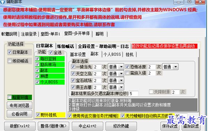The image size is (209, 131).
Task: Uncheck the 押镖 option
Action: (37, 76)
